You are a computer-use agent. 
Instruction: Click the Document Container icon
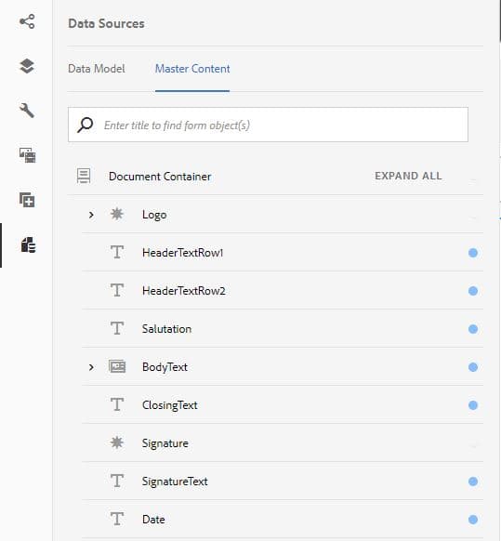click(84, 176)
